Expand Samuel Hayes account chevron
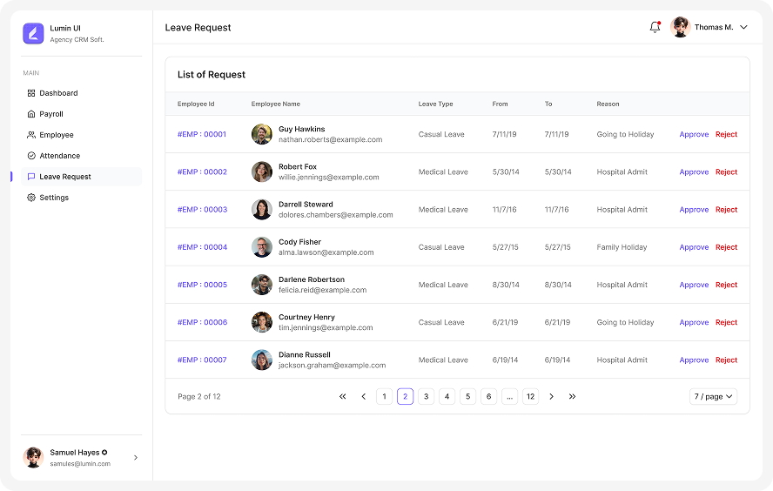Image resolution: width=773 pixels, height=491 pixels. [135, 458]
